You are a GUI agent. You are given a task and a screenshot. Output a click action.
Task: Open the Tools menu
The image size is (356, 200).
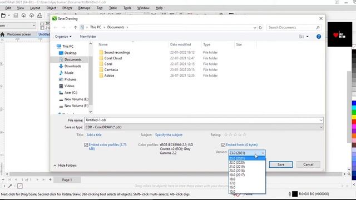(x=127, y=8)
